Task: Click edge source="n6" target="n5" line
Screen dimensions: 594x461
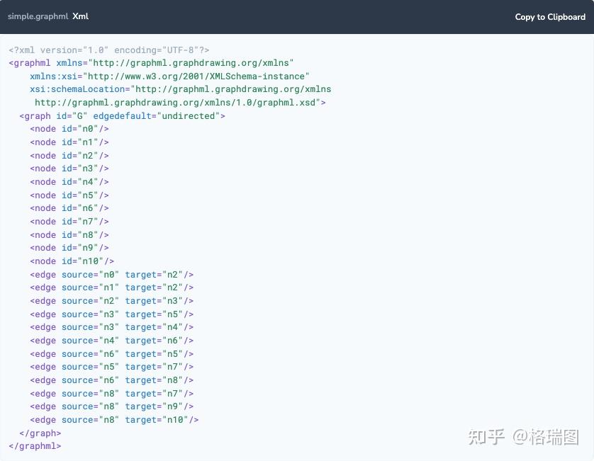Action: 112,354
